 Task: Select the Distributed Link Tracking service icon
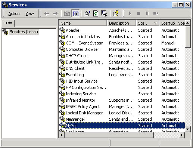62,62
